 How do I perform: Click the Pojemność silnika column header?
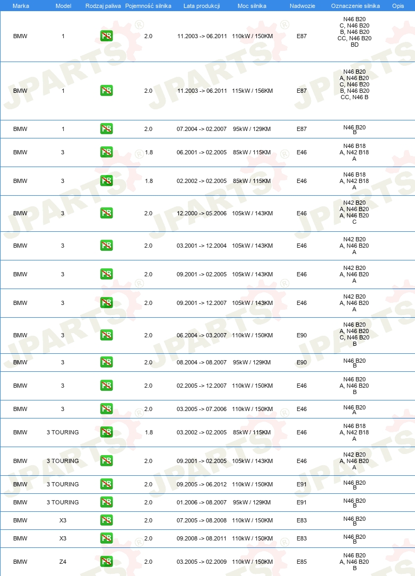(148, 6)
